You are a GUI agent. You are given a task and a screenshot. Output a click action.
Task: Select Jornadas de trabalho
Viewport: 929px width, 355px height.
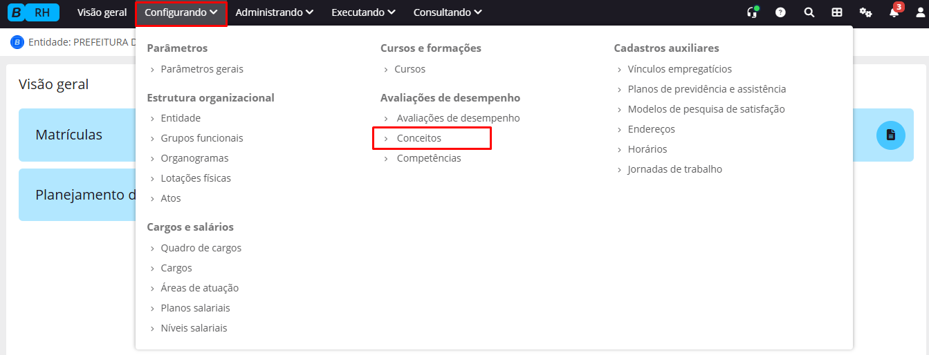click(674, 169)
